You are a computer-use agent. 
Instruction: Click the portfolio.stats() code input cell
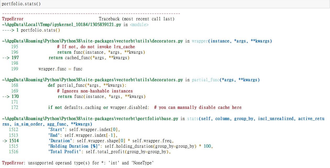[x=165, y=4]
